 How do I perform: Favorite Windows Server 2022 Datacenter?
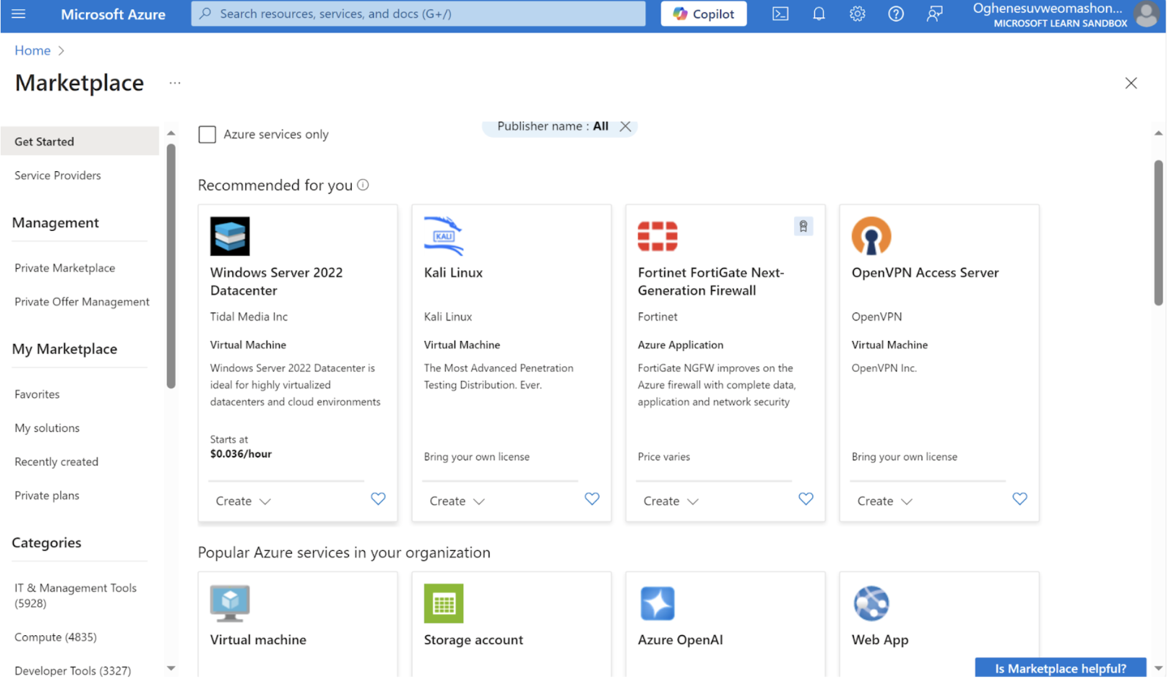378,498
